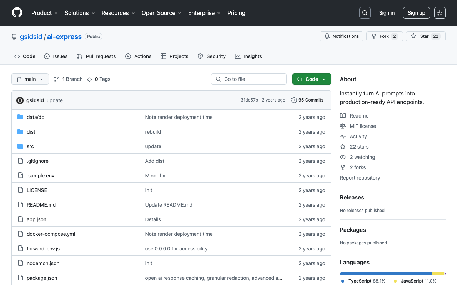Open the Insights tab
Viewport: 457px width, 285px height.
click(248, 56)
